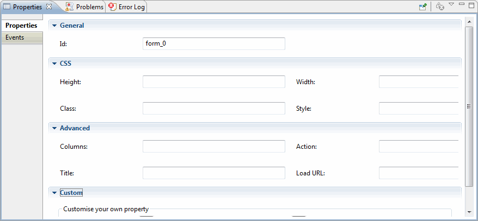Click the Height input field

click(214, 82)
